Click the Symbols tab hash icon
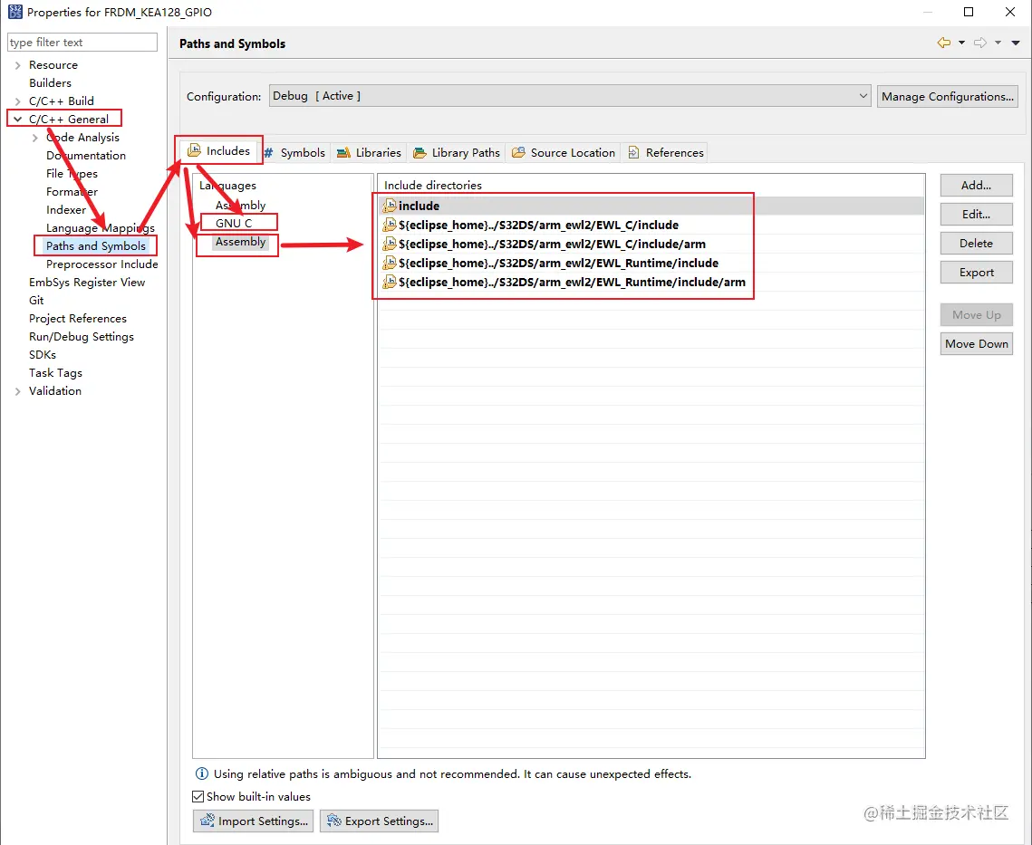The image size is (1032, 845). (x=268, y=153)
